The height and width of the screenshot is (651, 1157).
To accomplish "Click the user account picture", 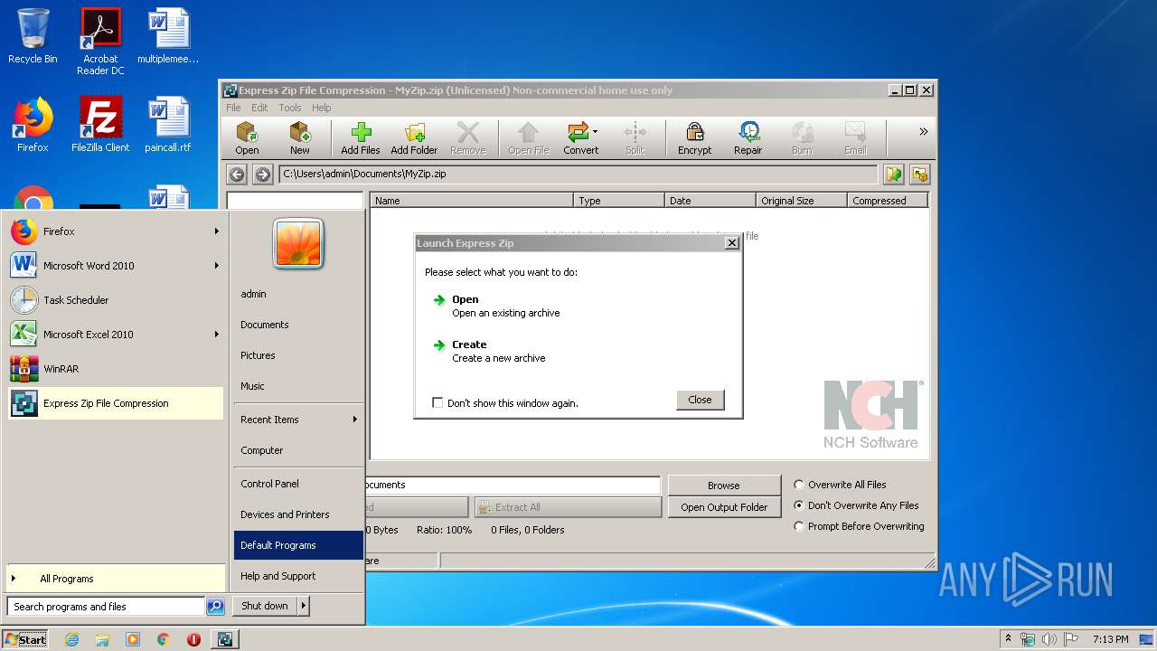I will (x=298, y=244).
